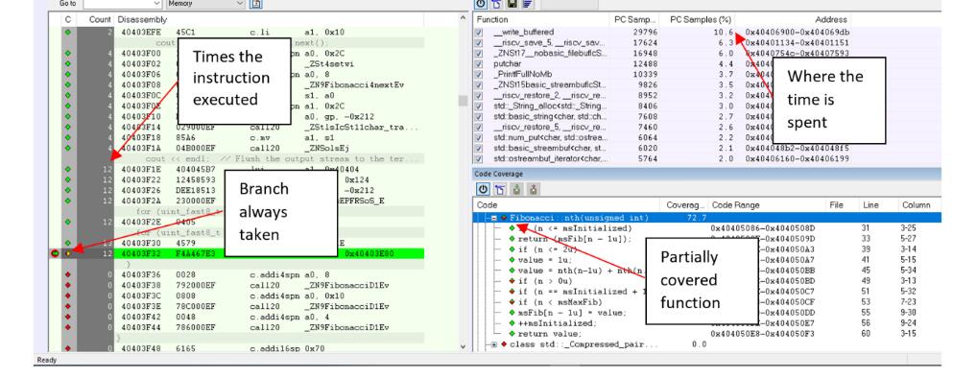The image size is (953, 378).
Task: Open the Go to combo box dropdown
Action: coord(158,4)
